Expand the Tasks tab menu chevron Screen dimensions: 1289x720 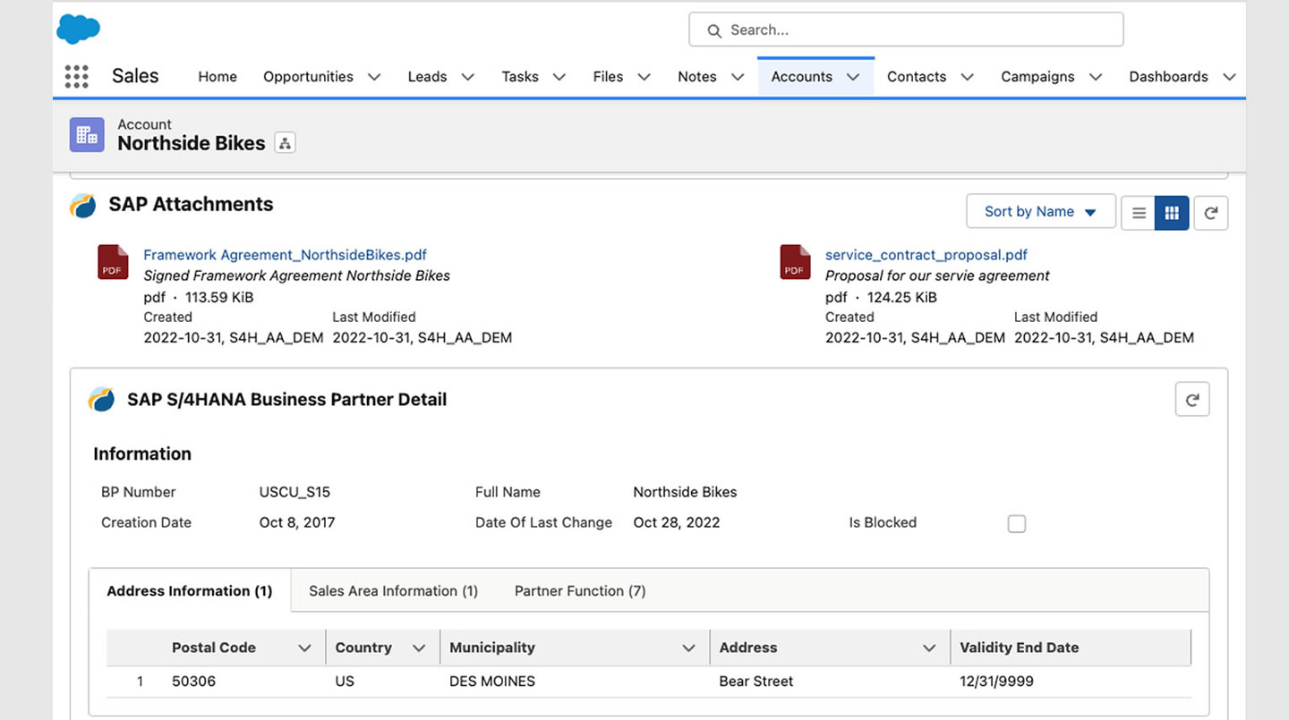(559, 77)
